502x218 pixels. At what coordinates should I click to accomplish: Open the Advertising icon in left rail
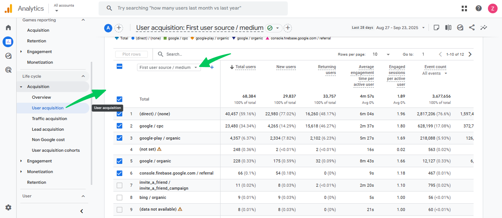click(8, 70)
